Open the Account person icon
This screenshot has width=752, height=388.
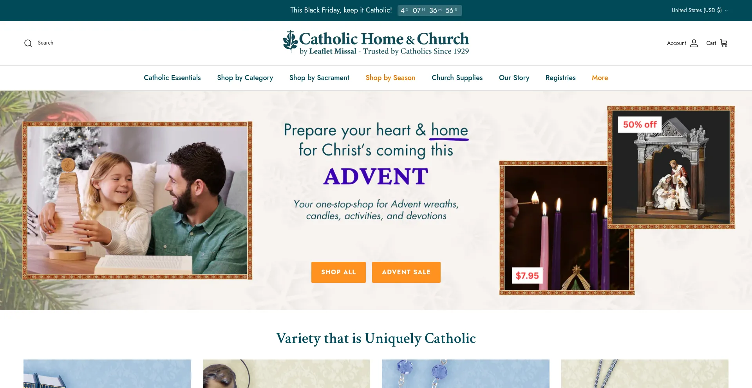pyautogui.click(x=694, y=43)
